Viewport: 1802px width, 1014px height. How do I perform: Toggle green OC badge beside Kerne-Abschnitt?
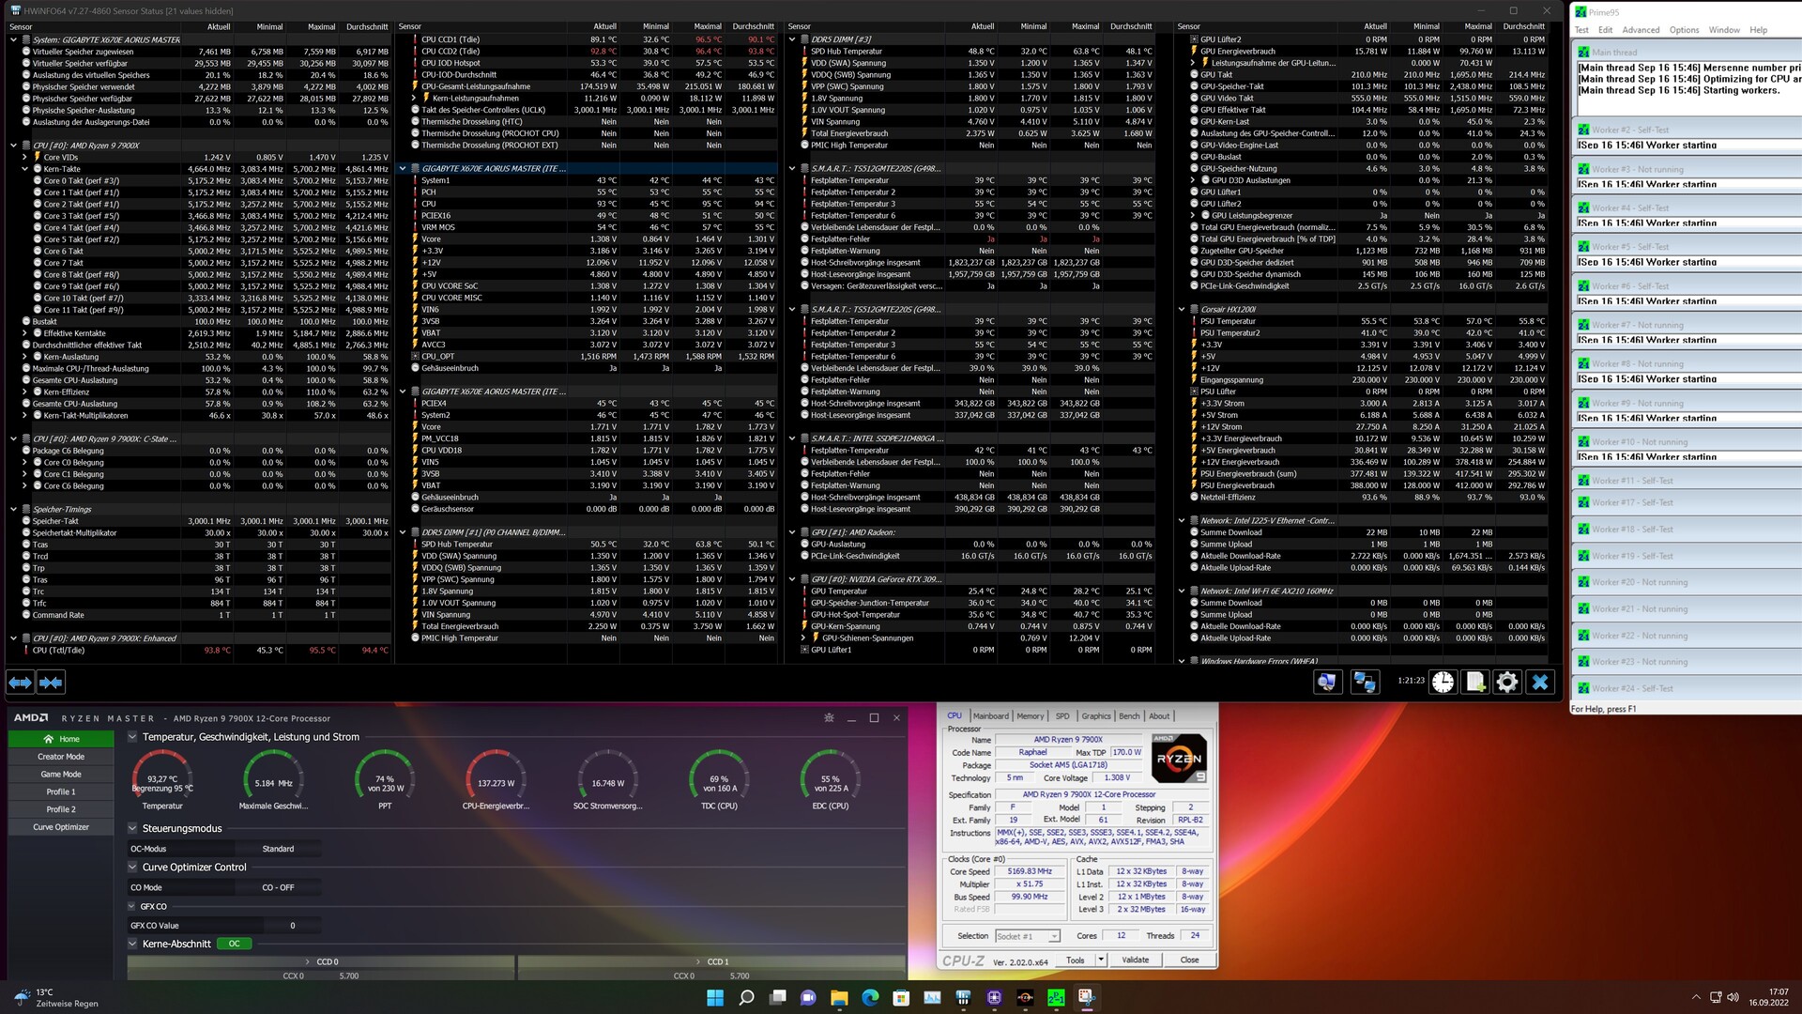[x=234, y=944]
